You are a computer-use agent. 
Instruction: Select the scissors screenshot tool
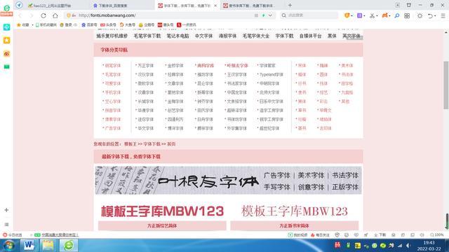point(372,15)
